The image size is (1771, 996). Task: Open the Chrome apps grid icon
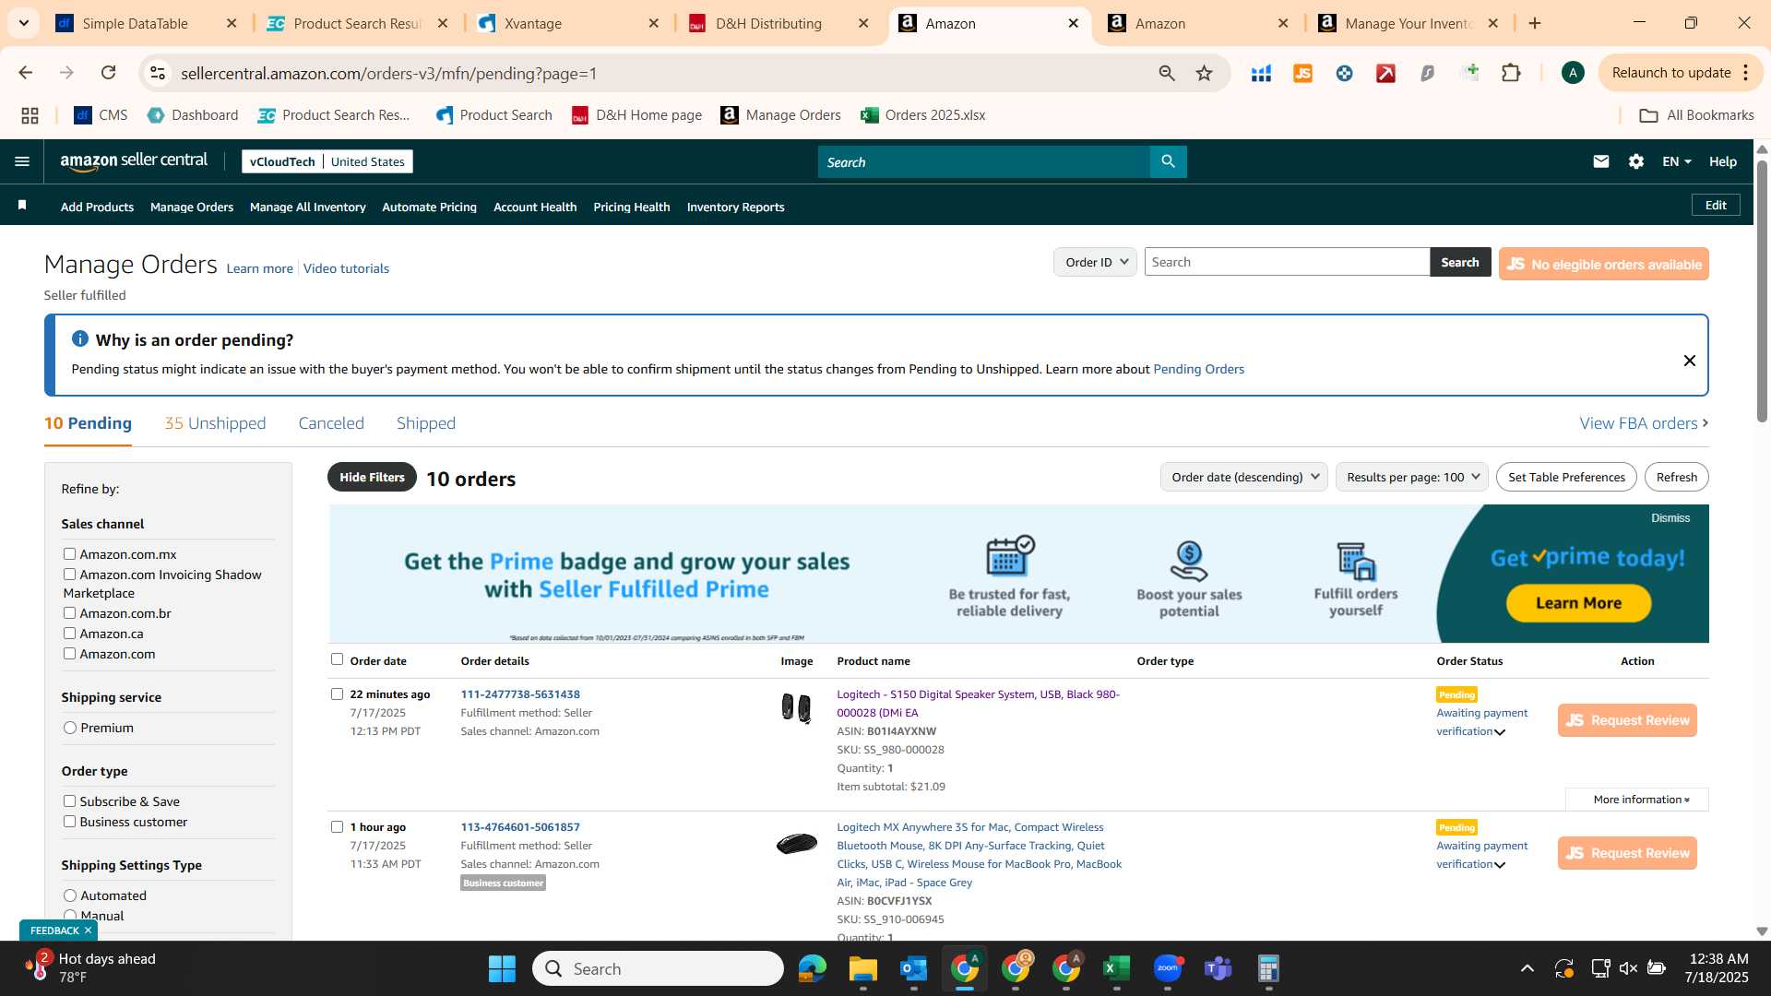pos(30,115)
